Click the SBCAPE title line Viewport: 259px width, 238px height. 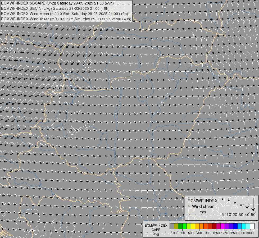[x=57, y=3]
